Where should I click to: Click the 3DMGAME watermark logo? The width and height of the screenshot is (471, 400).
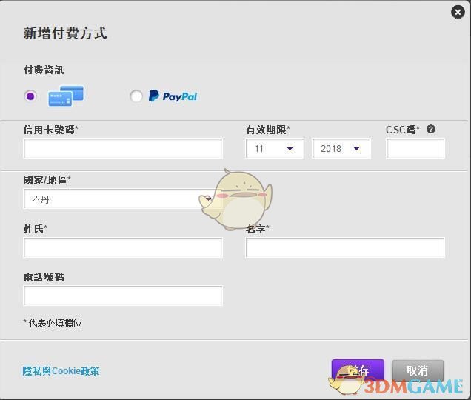(x=400, y=384)
